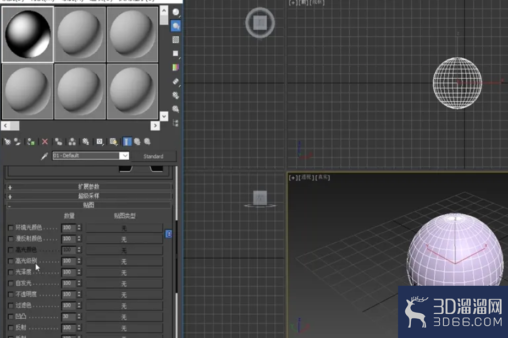Enable the 漫反射颜色 map checkbox
508x338 pixels.
click(10, 239)
